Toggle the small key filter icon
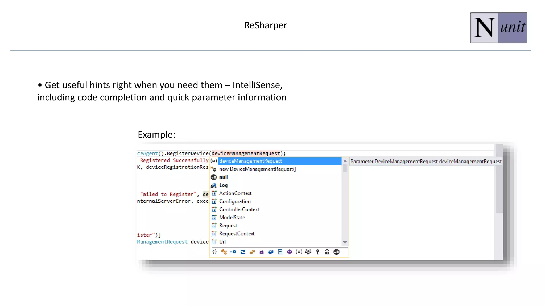Image resolution: width=545 pixels, height=306 pixels. pos(318,252)
